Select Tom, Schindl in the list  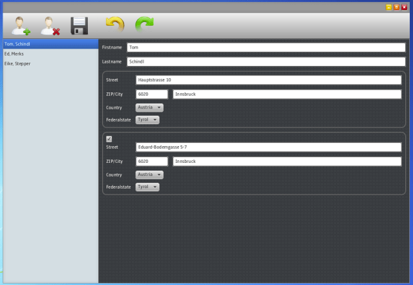(50, 44)
